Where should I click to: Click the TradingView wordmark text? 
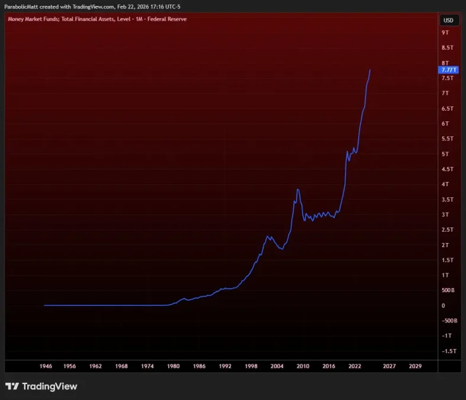coord(49,386)
